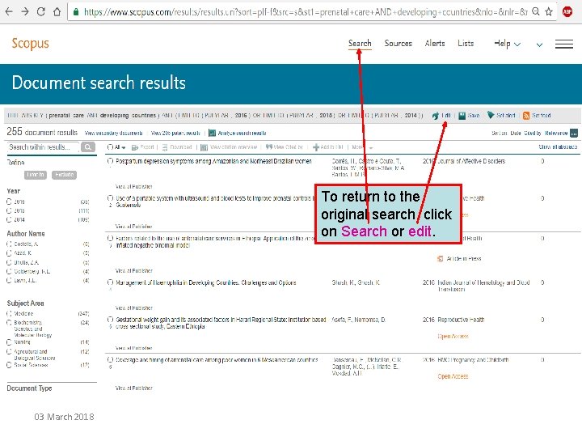Select the Postpartum depression symptoms result checkbox
582x437 pixels.
pyautogui.click(x=110, y=161)
